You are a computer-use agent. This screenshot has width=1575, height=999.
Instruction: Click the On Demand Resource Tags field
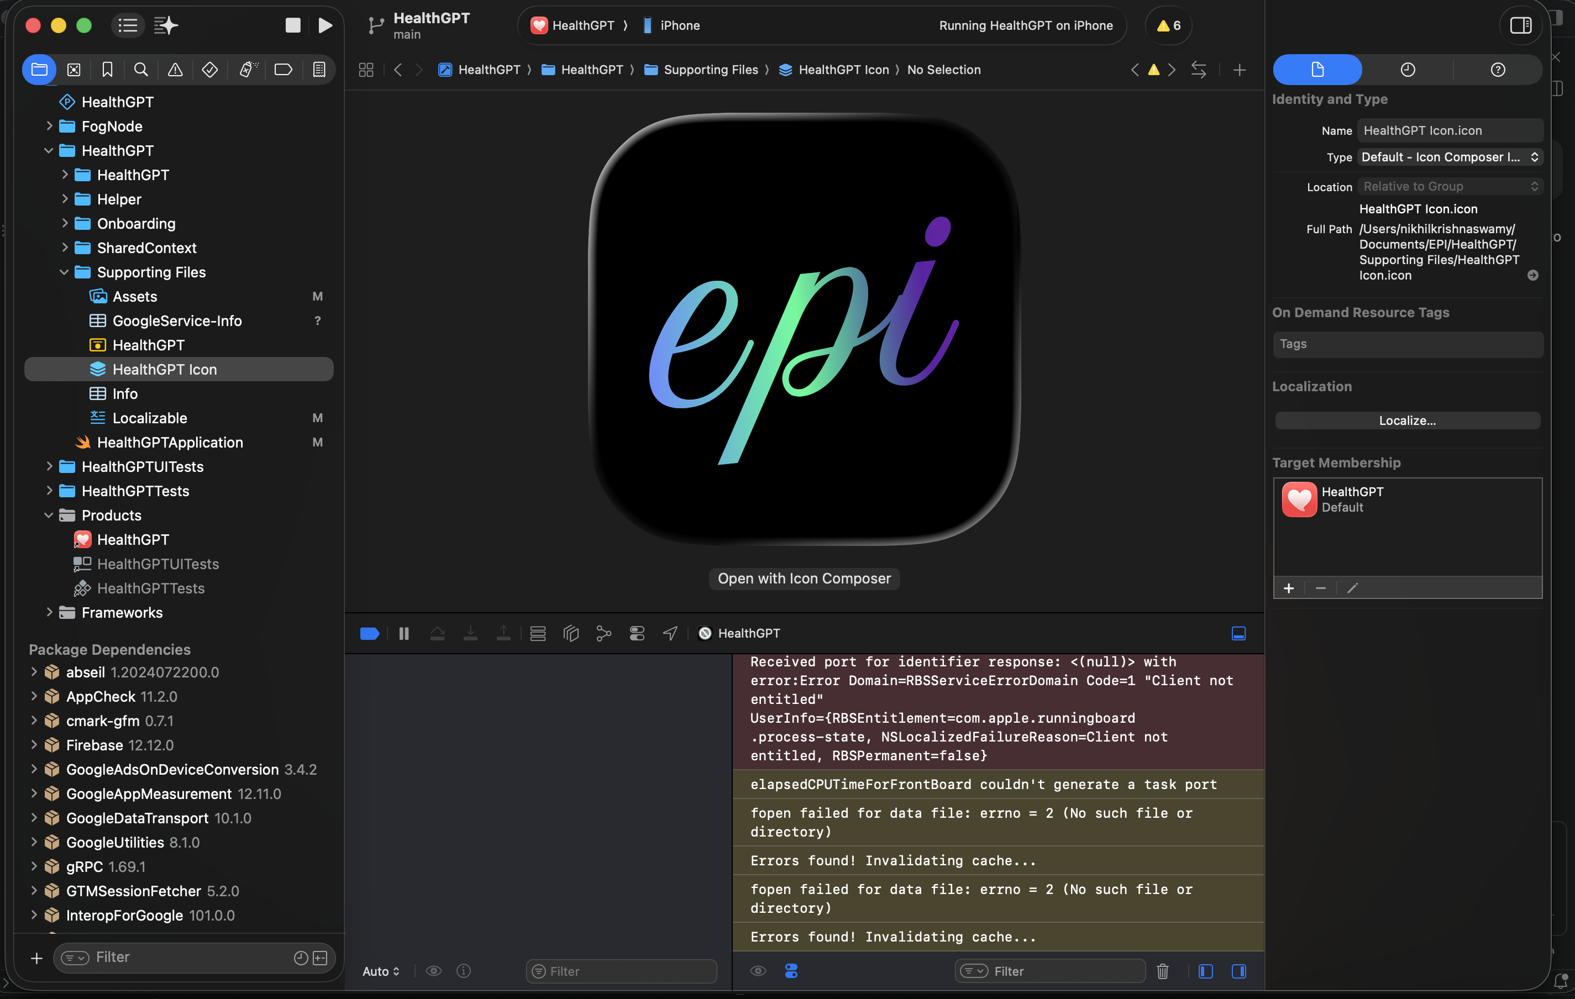[1408, 344]
